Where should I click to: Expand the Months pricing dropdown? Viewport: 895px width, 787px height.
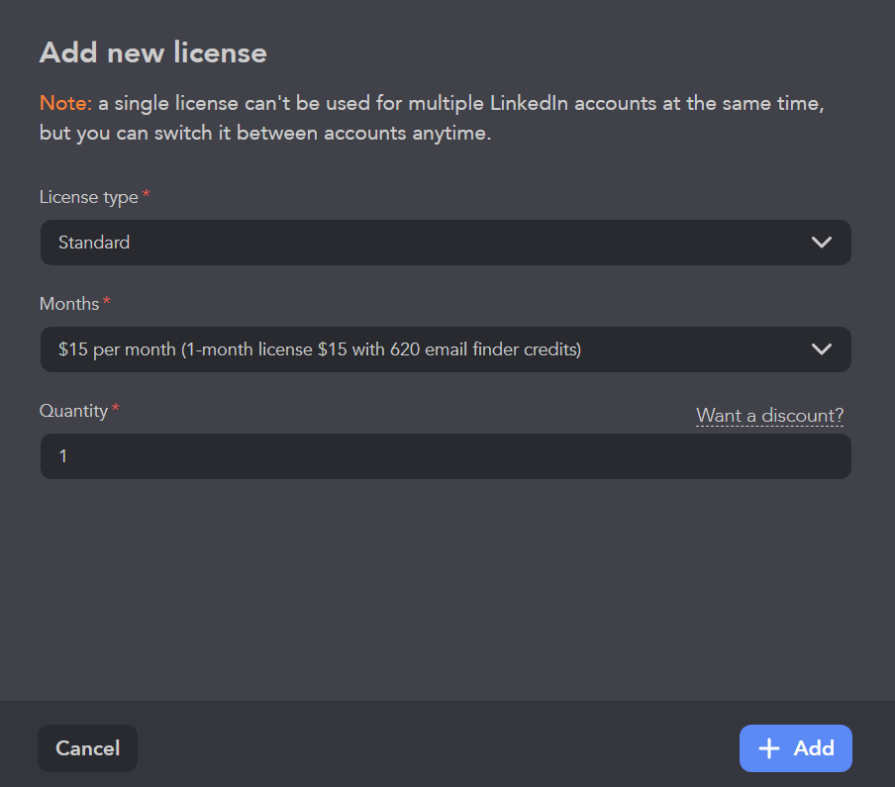coord(446,349)
